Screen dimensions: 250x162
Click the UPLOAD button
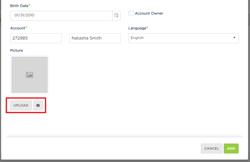pos(21,105)
